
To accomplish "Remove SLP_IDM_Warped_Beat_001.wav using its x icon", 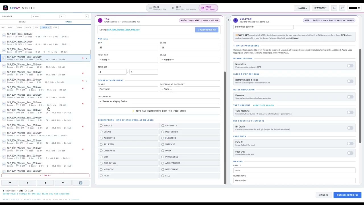I will tap(86, 58).
